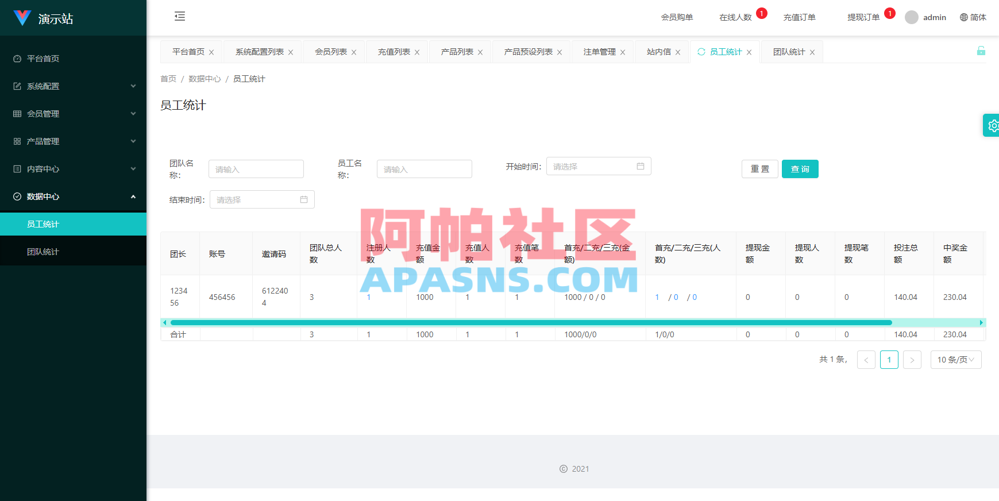Open 充值订单 in the top bar
Screen dimensions: 999x501
pos(800,17)
